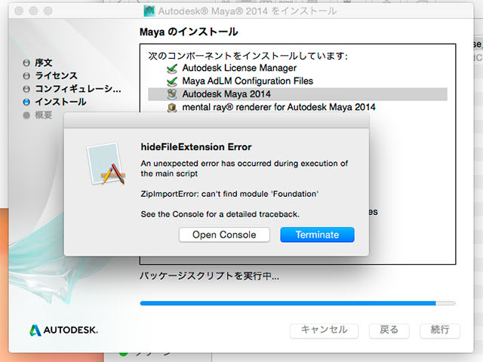Click the Maya のインストール heading
The height and width of the screenshot is (362, 483).
[x=189, y=32]
